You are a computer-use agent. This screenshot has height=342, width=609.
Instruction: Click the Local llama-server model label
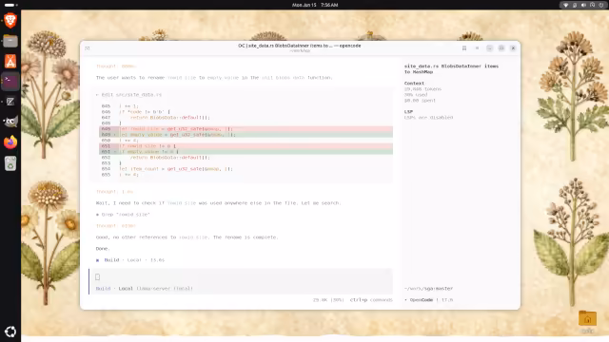coord(156,289)
